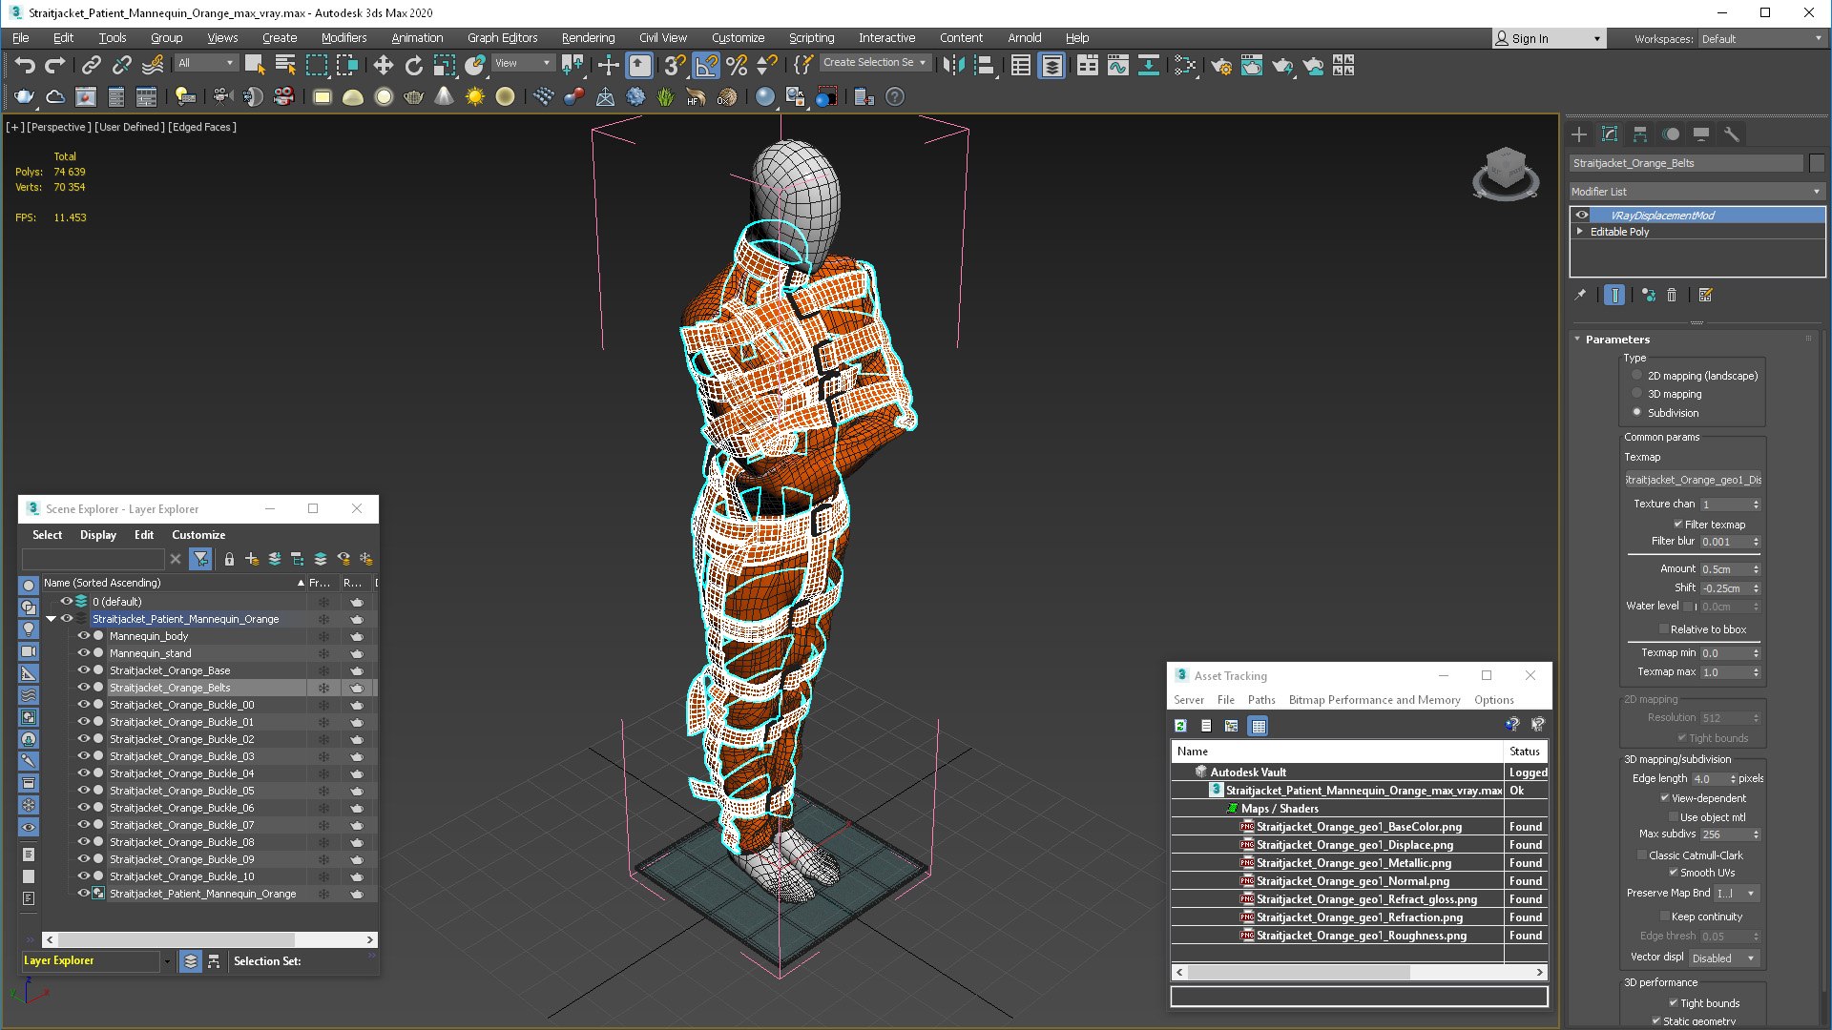This screenshot has width=1832, height=1030.
Task: Hide the Mannequin_body layer eye icon
Action: pos(84,636)
